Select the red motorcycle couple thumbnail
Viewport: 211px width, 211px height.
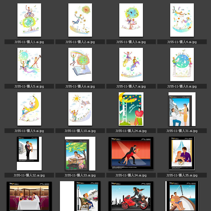(x=131, y=196)
